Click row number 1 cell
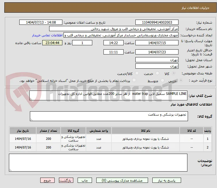217x188 pixels. 208,139
